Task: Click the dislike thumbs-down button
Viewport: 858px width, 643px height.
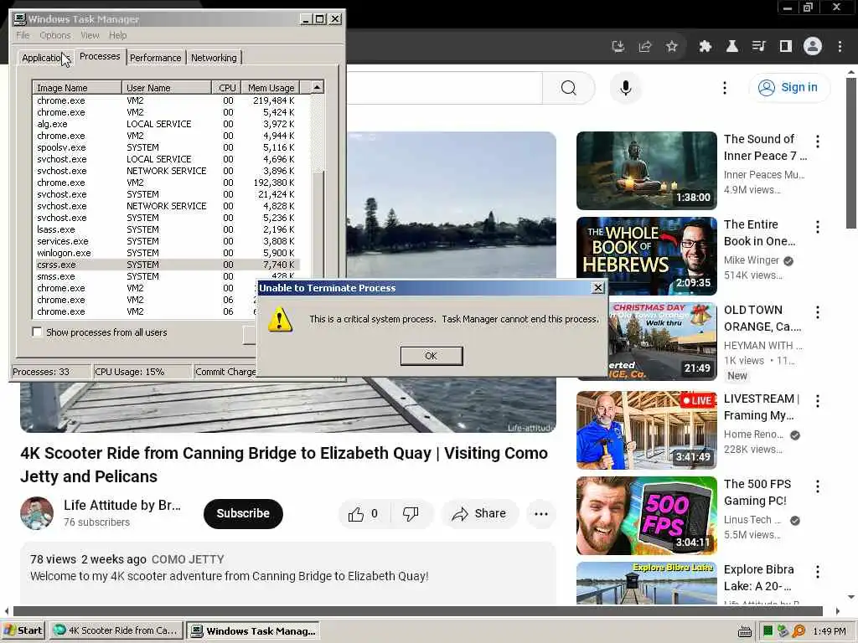Action: pyautogui.click(x=411, y=513)
